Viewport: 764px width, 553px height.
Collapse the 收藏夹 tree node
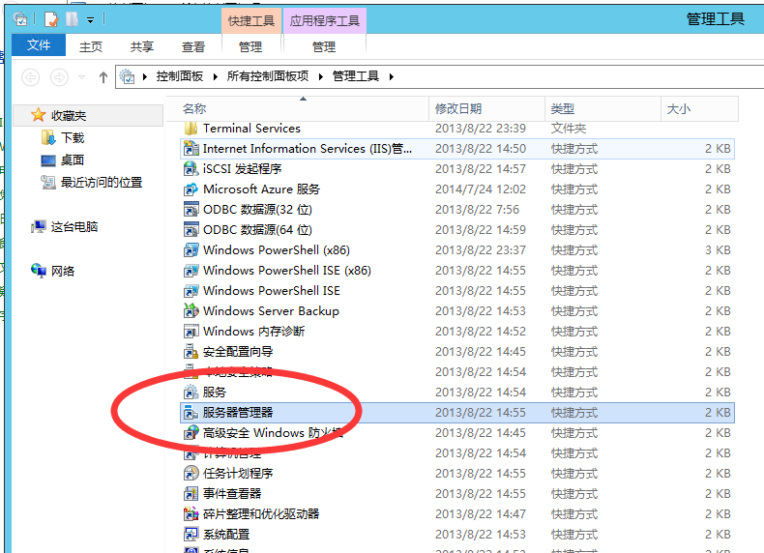click(x=20, y=116)
